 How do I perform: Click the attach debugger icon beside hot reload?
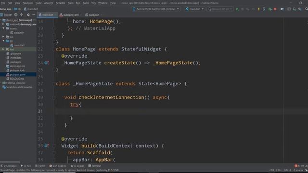[264, 9]
